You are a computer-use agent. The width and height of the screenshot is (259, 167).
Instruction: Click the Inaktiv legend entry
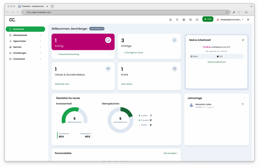pyautogui.click(x=145, y=125)
